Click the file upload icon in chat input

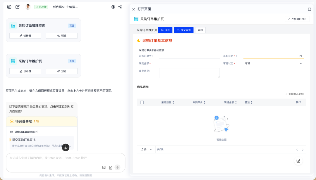[111, 167]
